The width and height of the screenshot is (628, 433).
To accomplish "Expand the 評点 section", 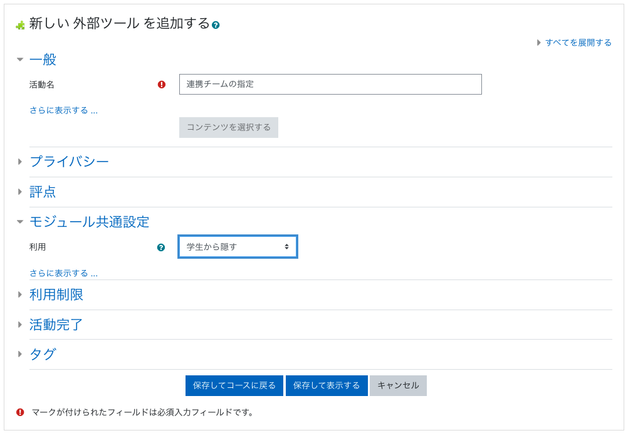I will point(43,192).
